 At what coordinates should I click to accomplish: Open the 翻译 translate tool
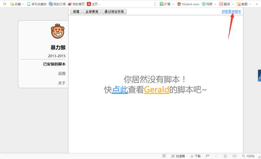[225, 4]
